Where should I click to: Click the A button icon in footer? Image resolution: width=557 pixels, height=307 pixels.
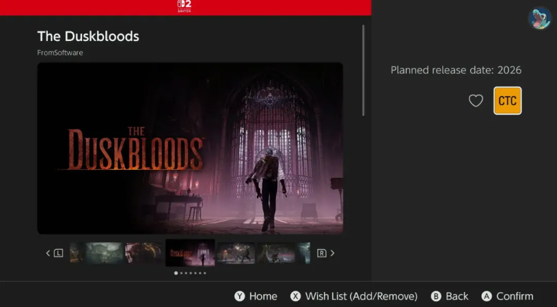point(487,296)
